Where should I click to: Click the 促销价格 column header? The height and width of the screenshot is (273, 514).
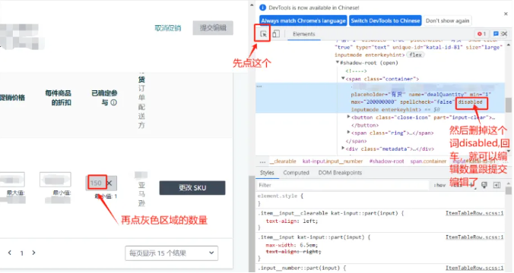pos(12,97)
